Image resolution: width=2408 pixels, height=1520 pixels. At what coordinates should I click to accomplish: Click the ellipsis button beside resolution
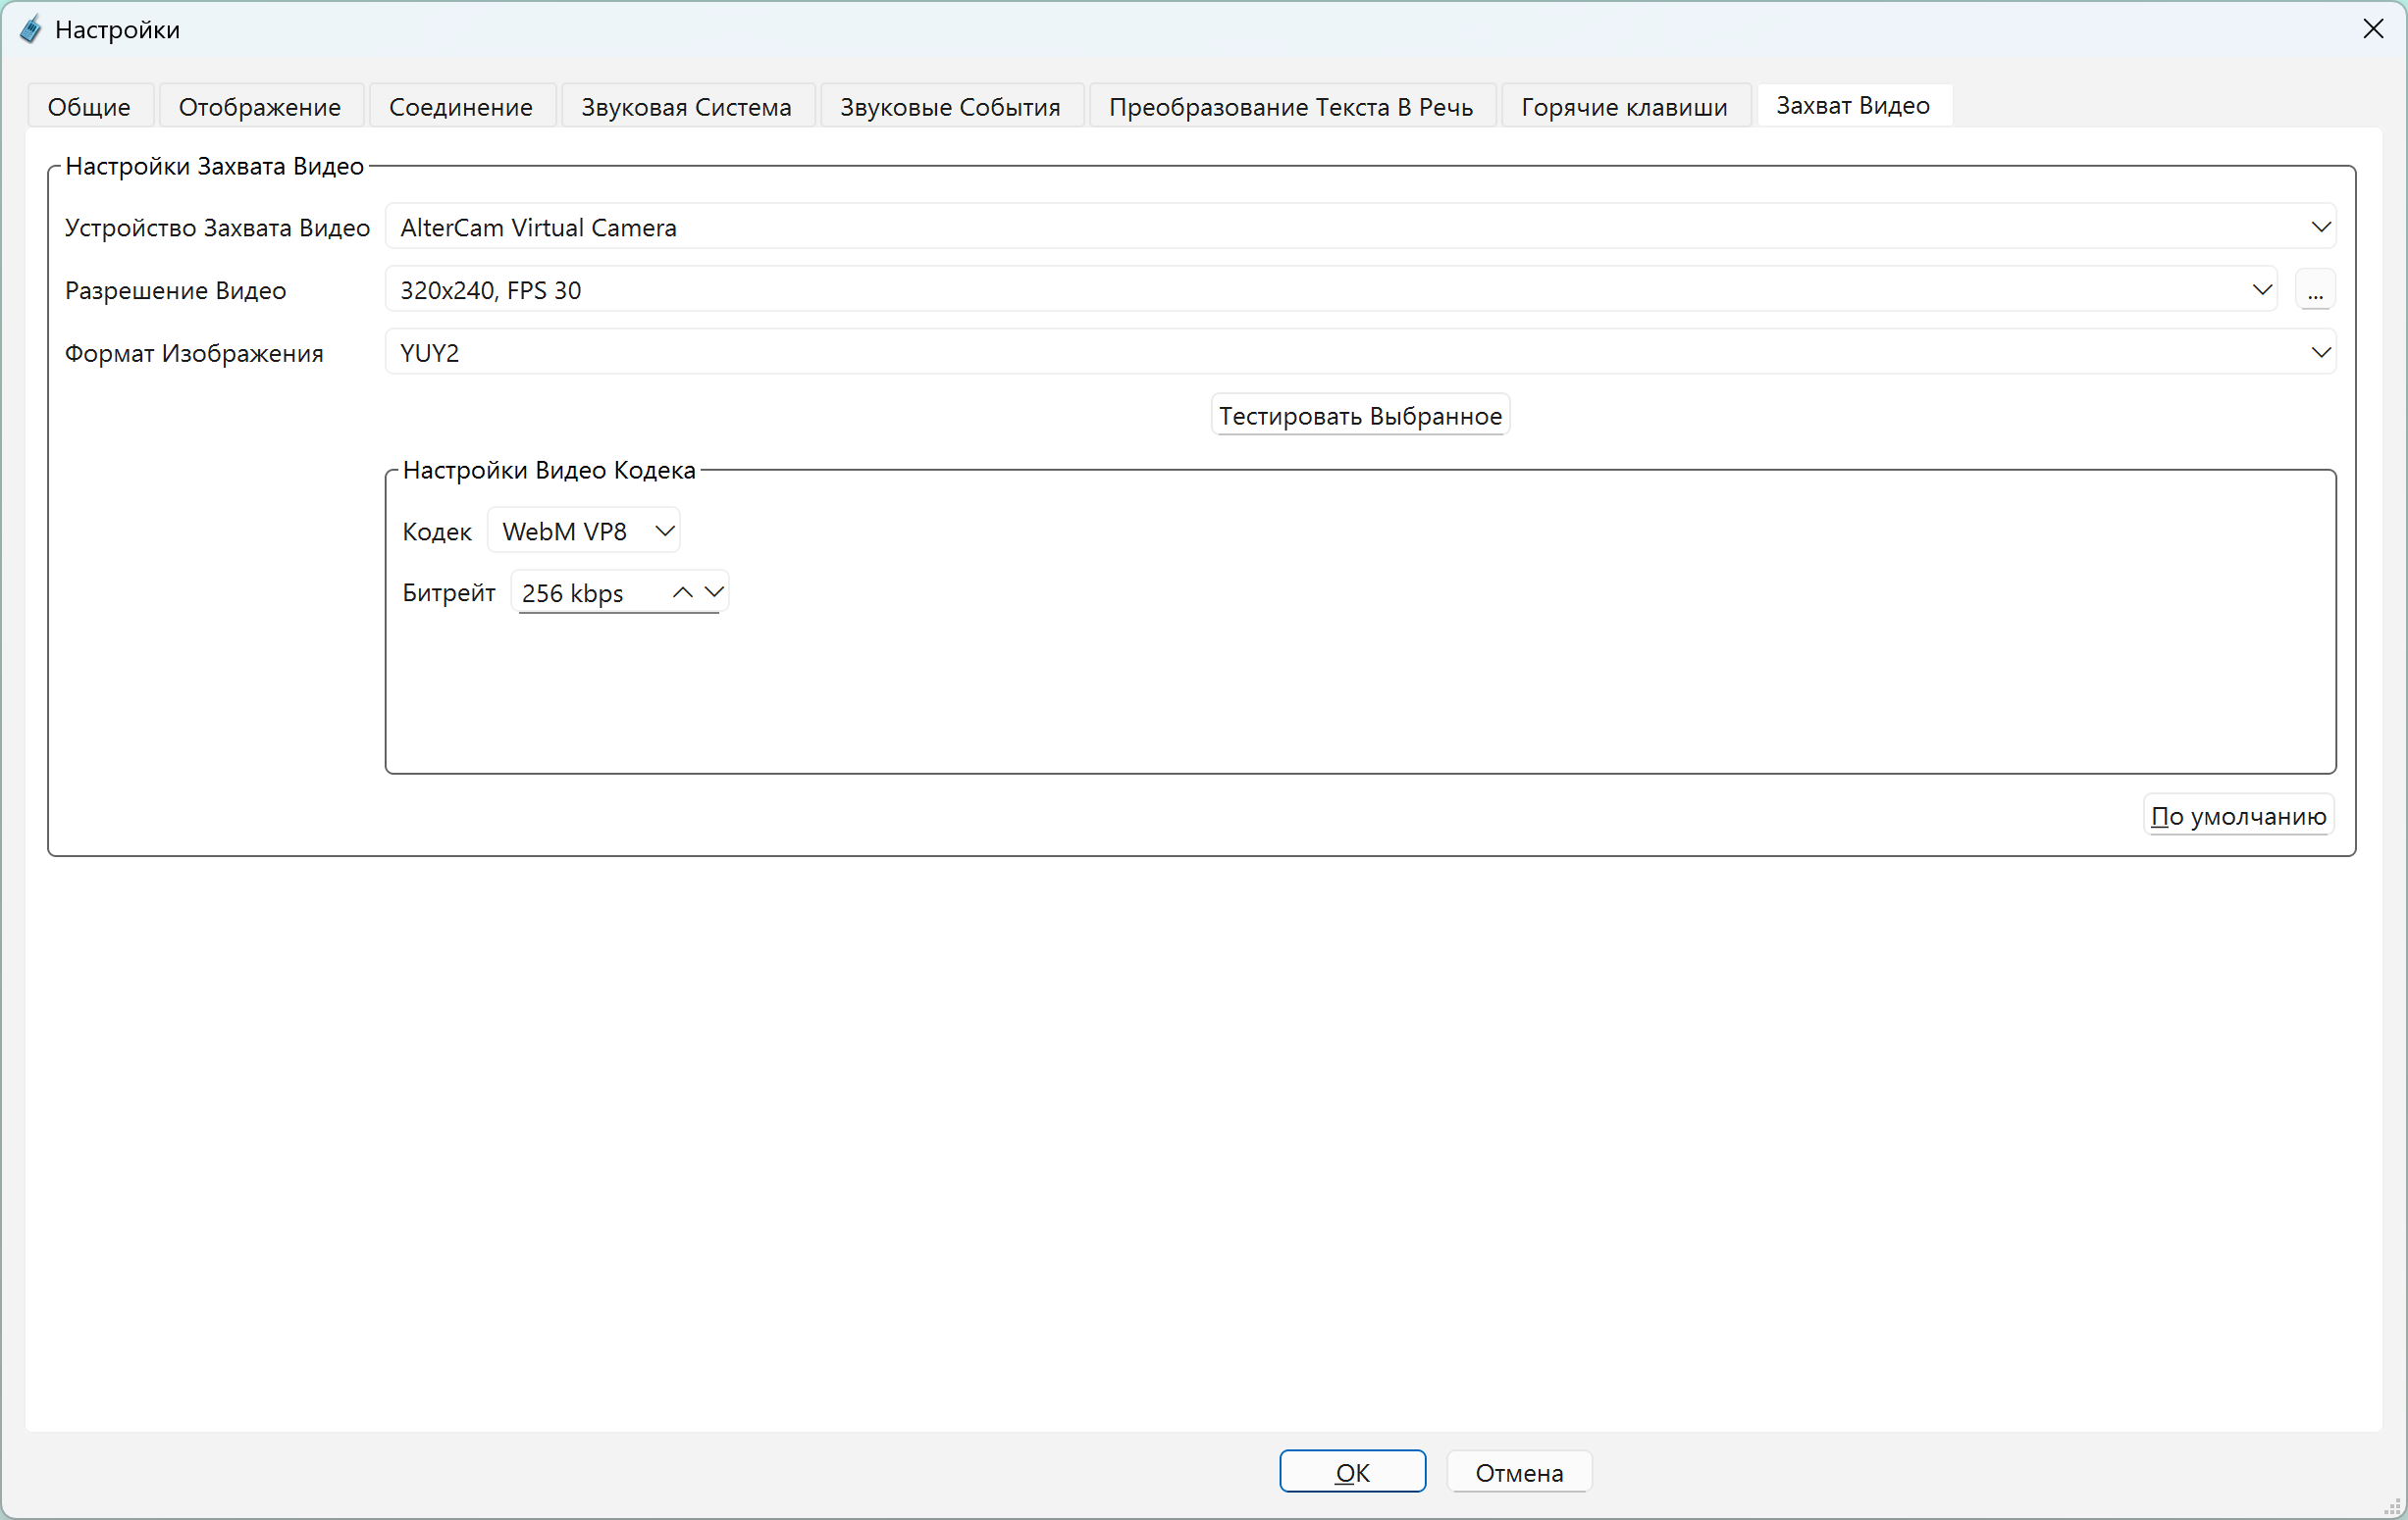2315,291
